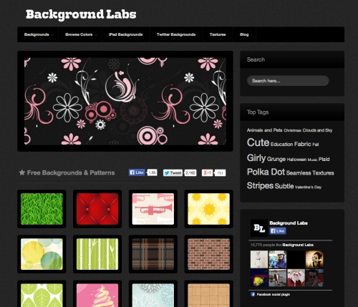The width and height of the screenshot is (358, 307).
Task: Open the red tufted leather thumbnail
Action: coord(97,209)
